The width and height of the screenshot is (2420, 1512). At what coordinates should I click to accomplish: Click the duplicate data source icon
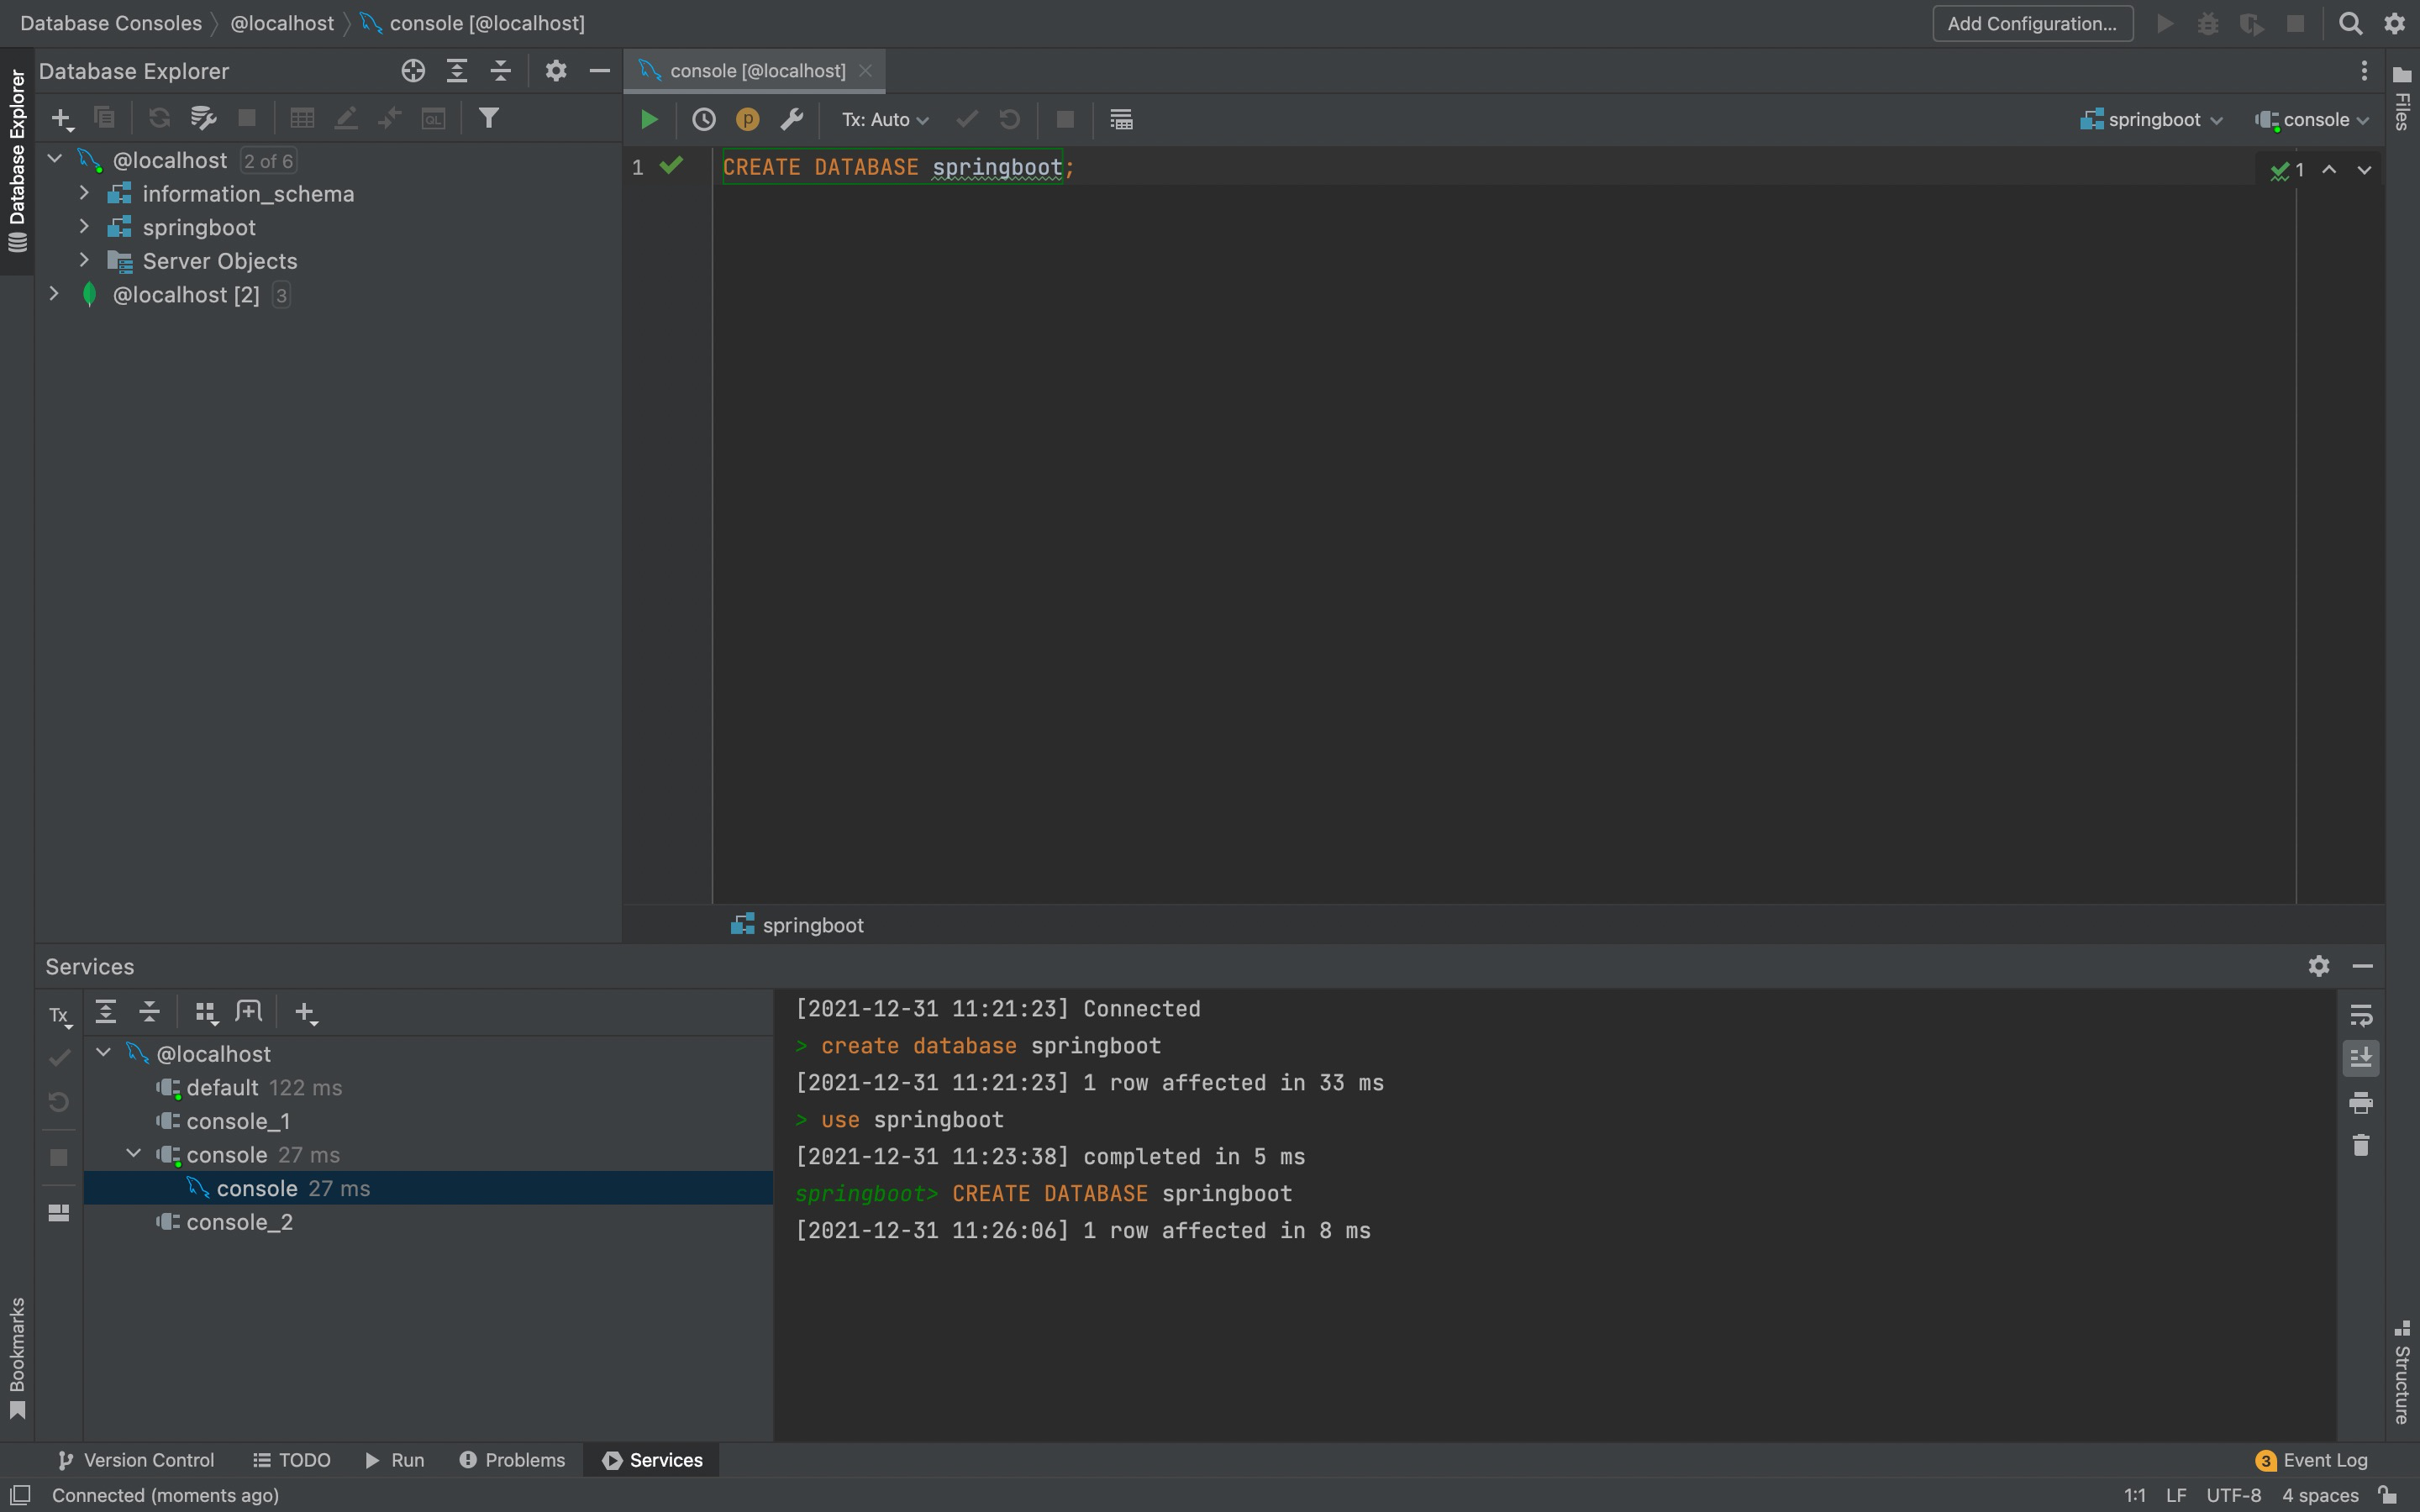(x=104, y=118)
